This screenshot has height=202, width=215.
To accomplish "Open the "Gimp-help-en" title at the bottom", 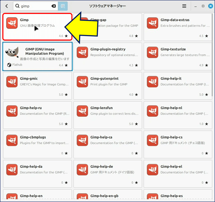I will (x=31, y=196).
